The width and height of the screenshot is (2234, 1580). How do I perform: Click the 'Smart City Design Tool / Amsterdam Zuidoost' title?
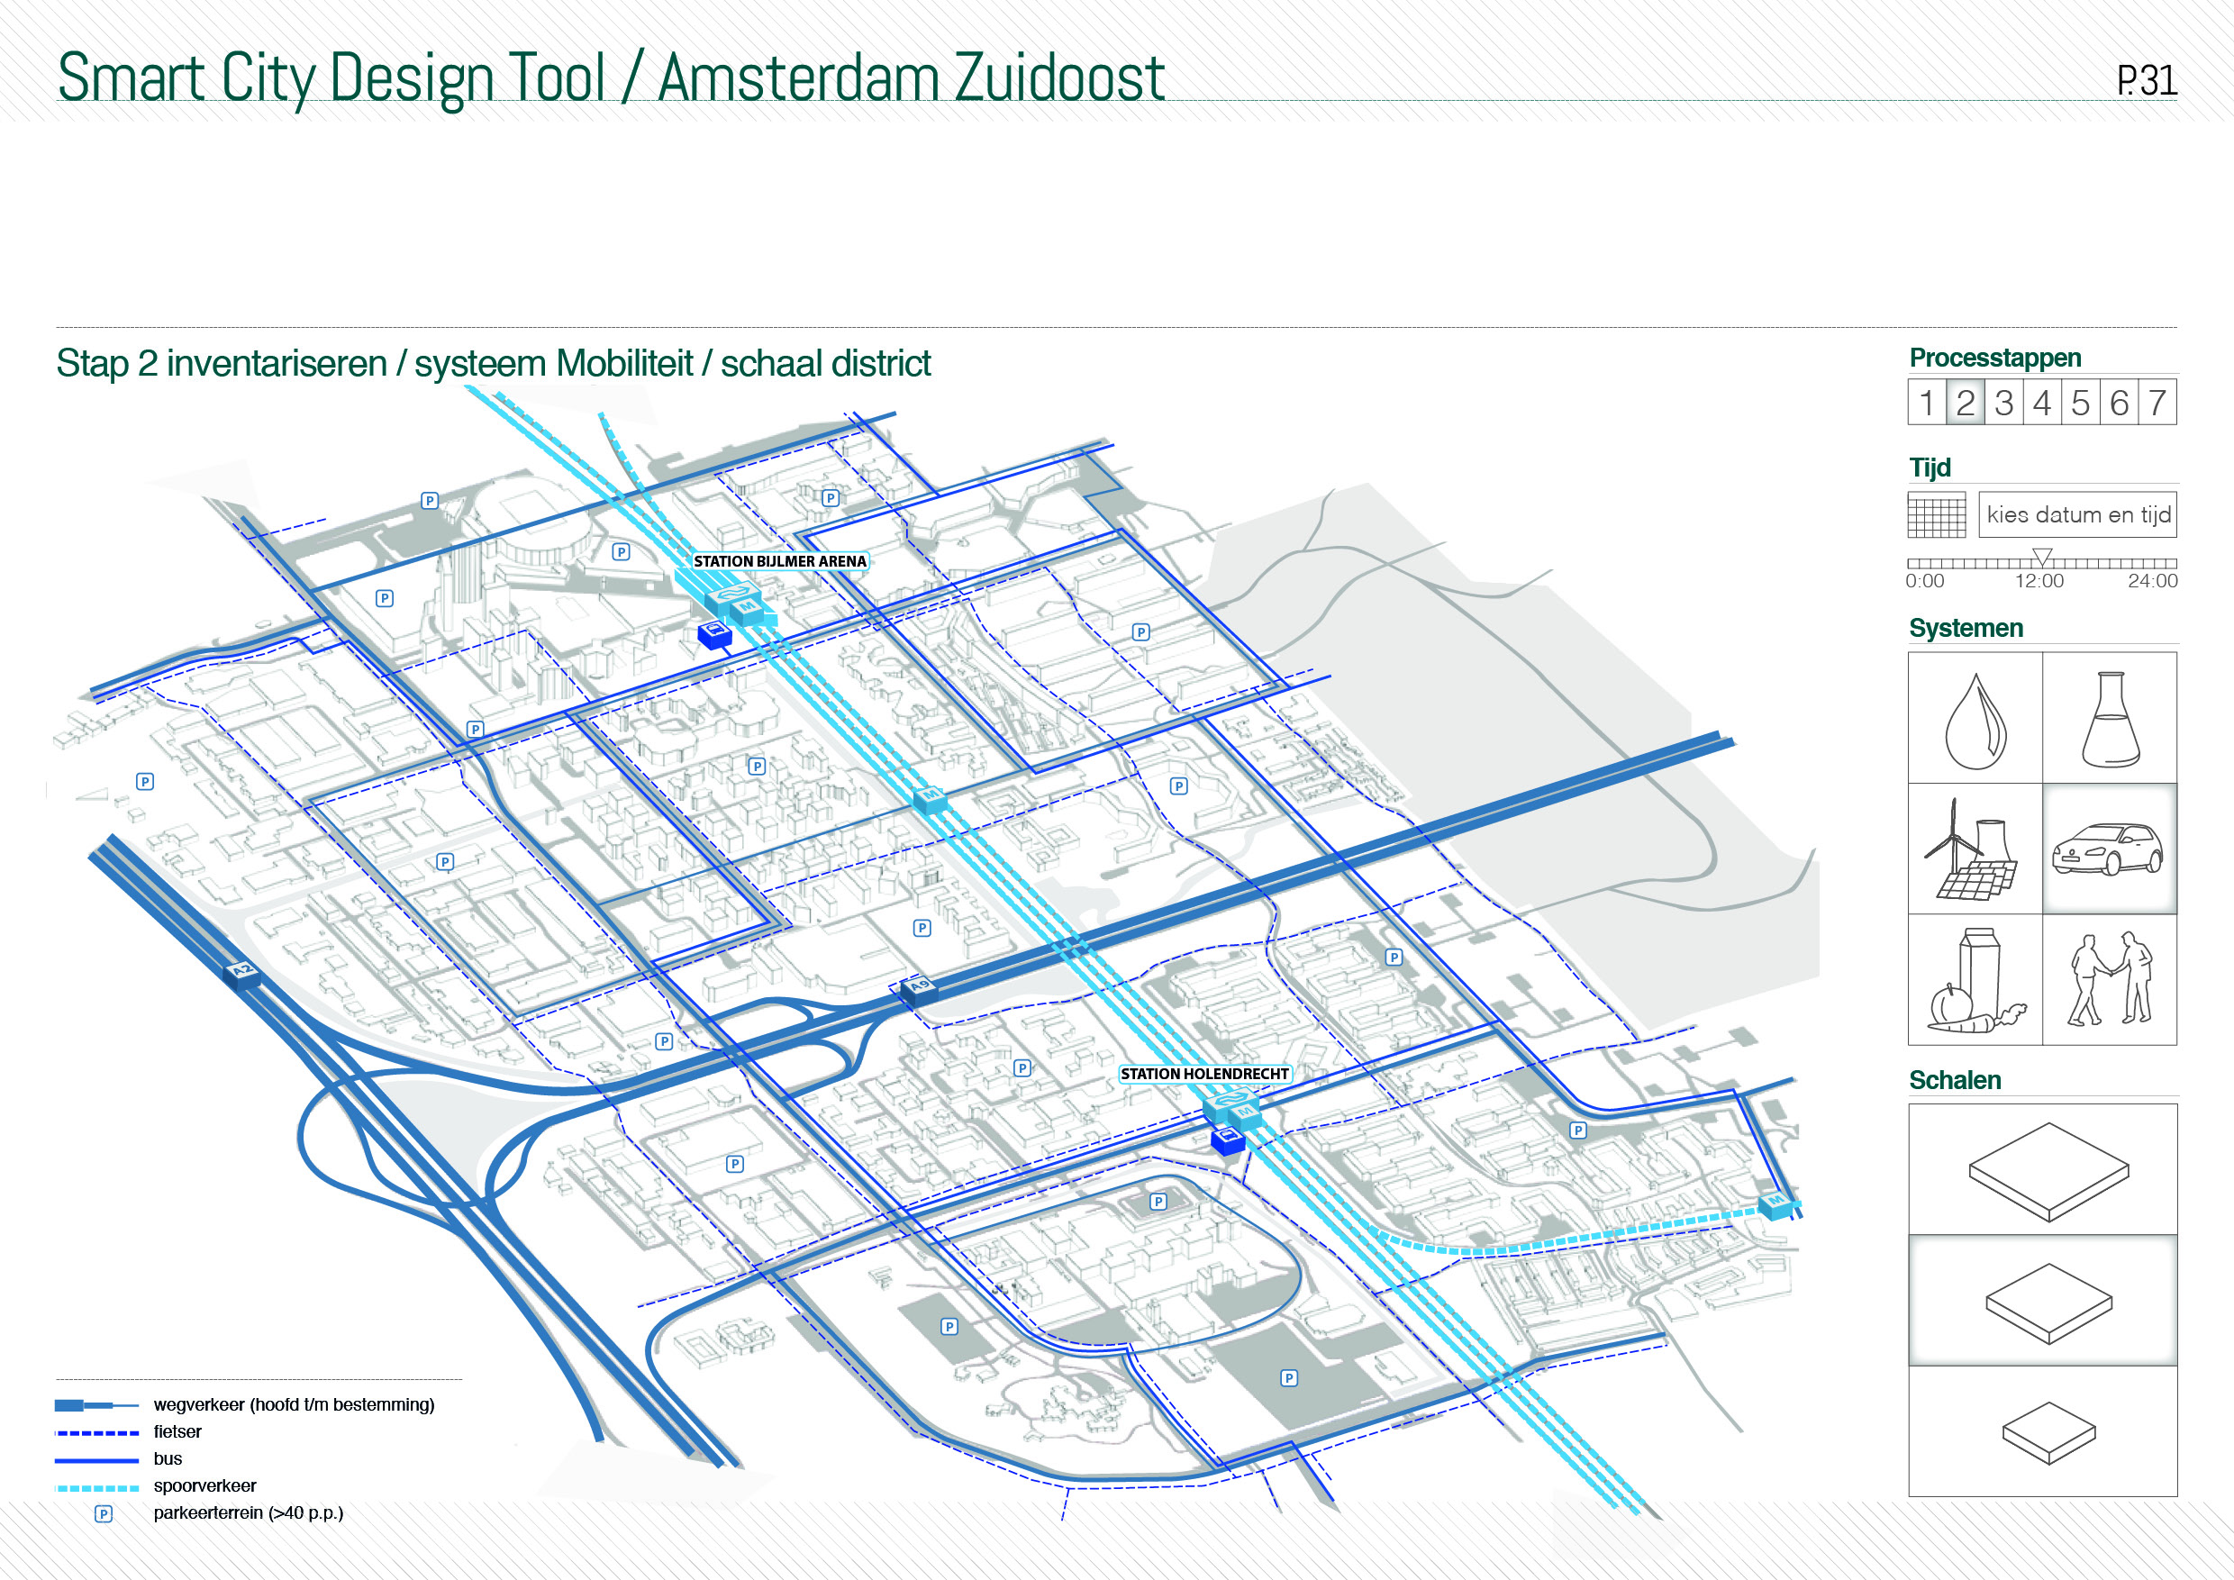click(611, 77)
